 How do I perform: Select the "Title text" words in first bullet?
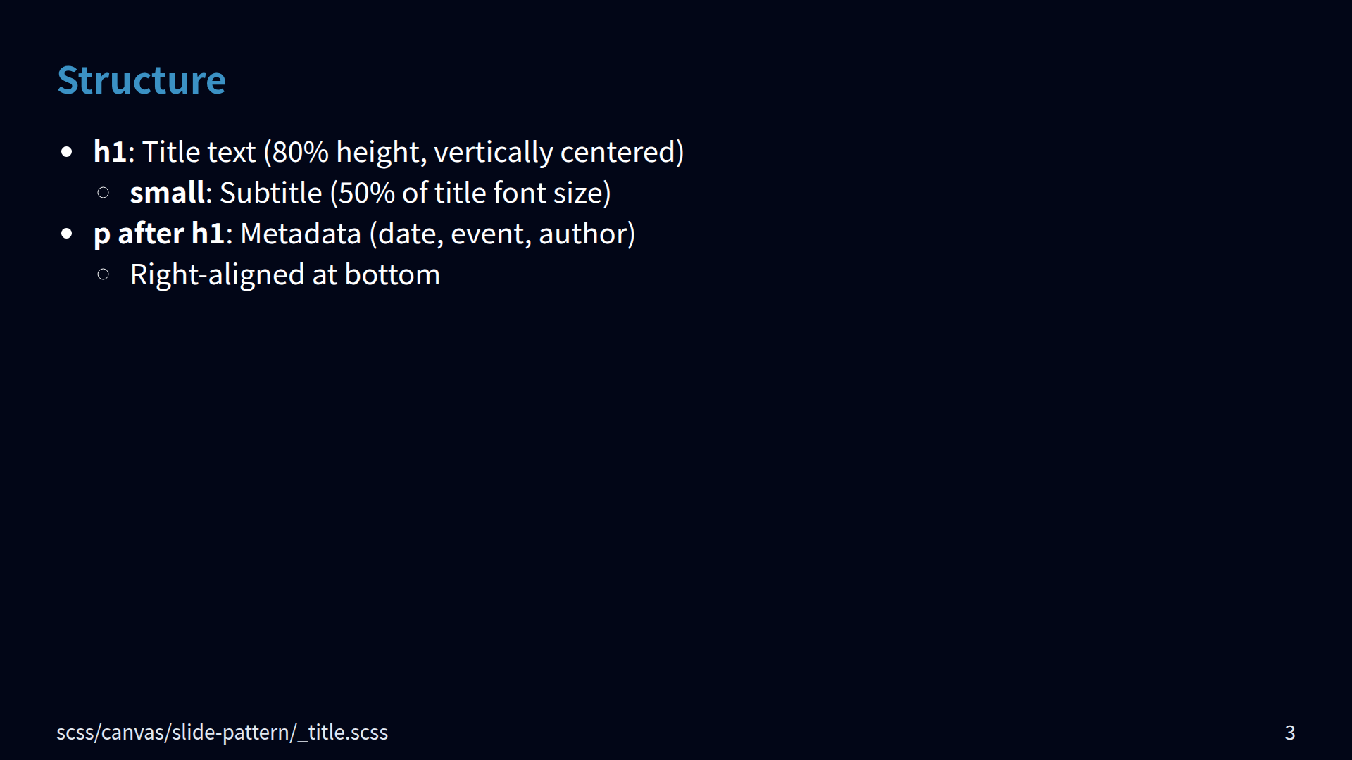tap(199, 152)
